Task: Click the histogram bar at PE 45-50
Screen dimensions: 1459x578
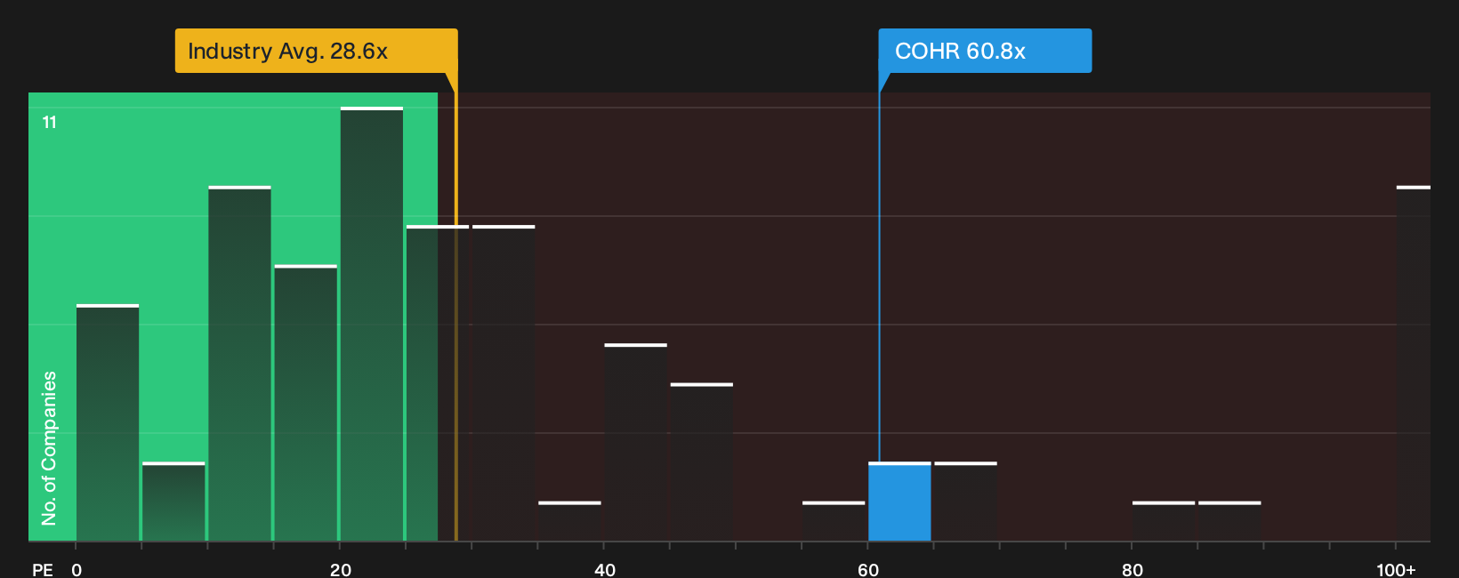Action: (x=702, y=462)
